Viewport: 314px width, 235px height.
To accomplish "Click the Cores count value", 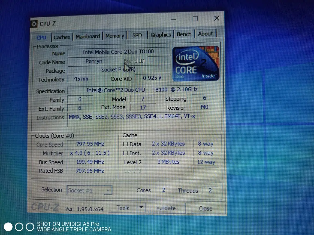I will pyautogui.click(x=164, y=190).
